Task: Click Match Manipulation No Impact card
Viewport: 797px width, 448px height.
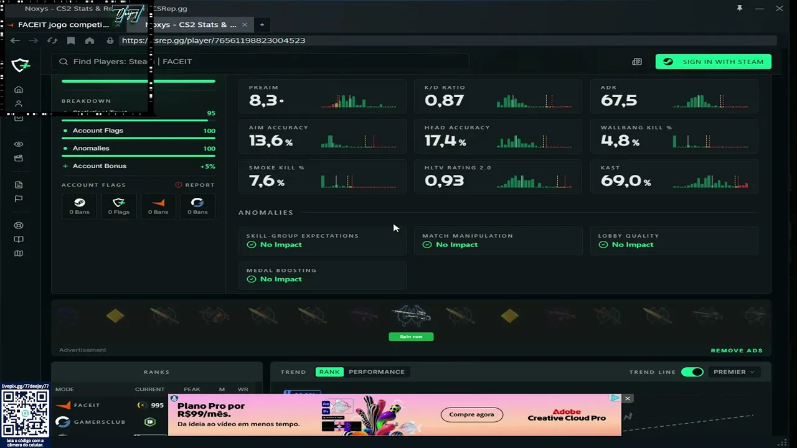Action: [498, 241]
